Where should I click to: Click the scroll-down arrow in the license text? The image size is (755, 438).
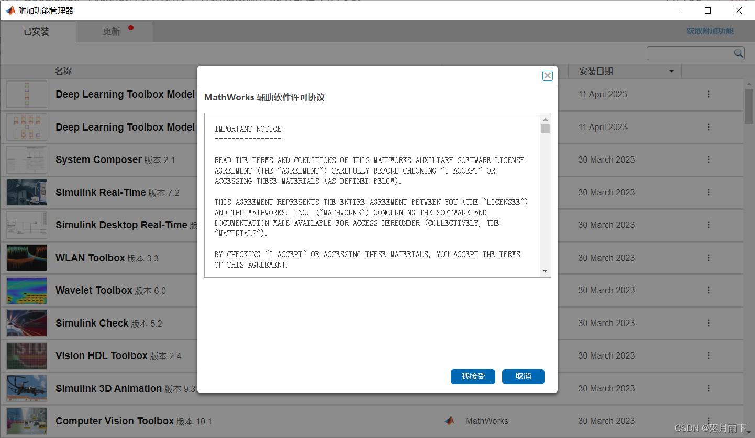click(x=545, y=271)
